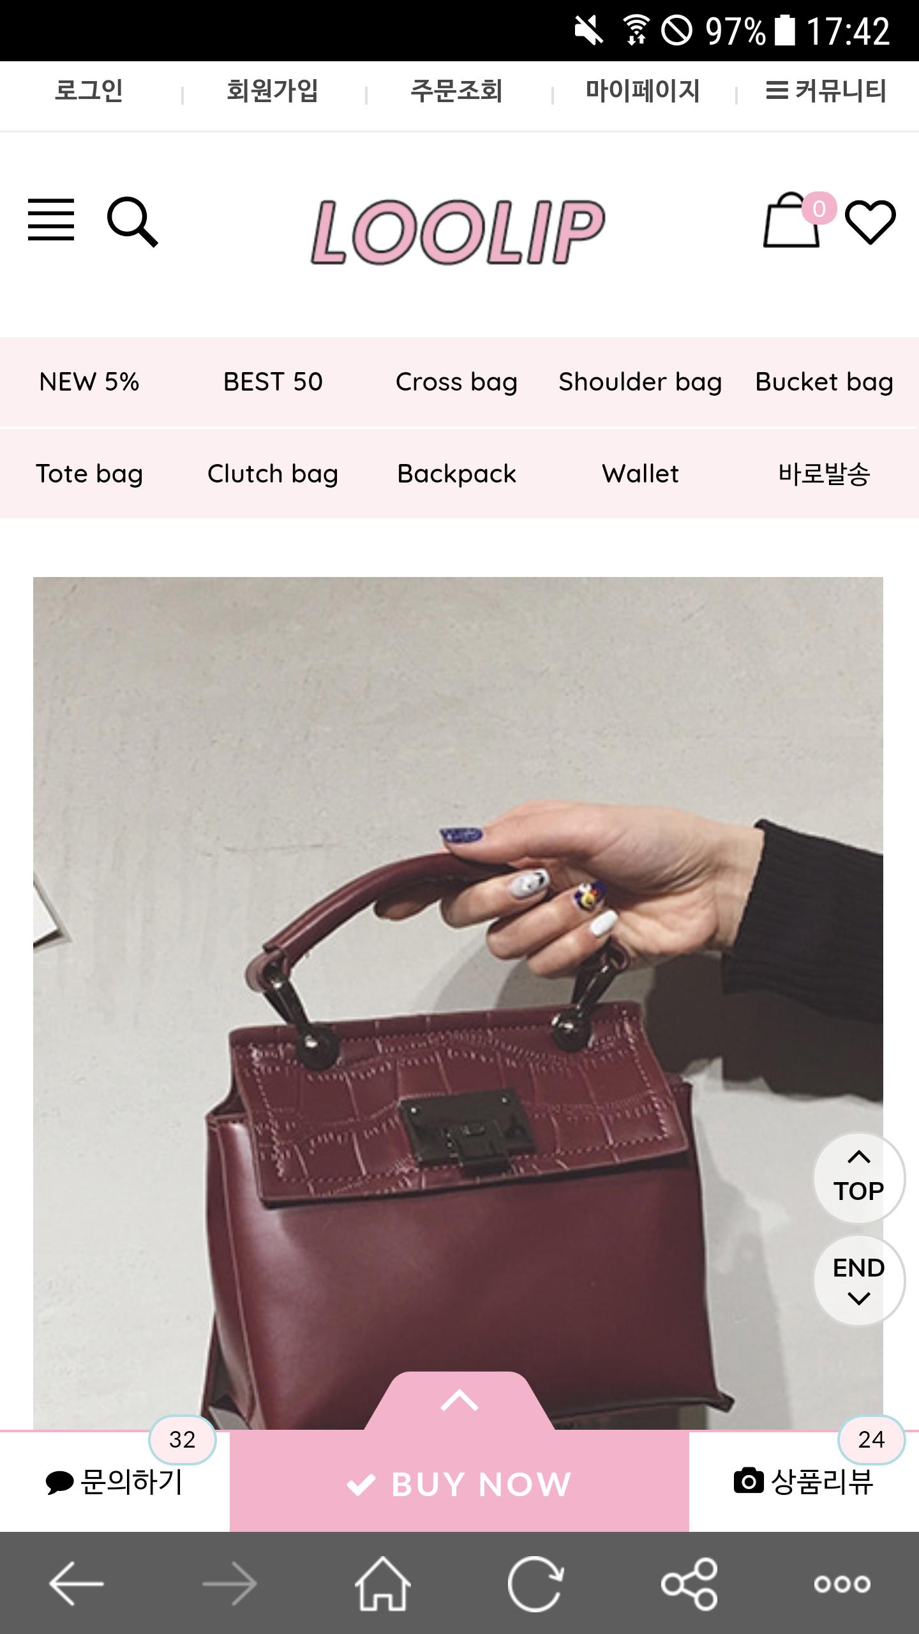Tap the search magnifier icon
Viewport: 919px width, 1634px height.
coord(132,221)
